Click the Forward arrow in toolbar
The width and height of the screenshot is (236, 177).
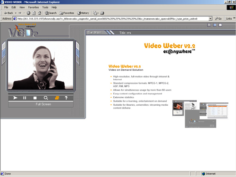coord(20,13)
